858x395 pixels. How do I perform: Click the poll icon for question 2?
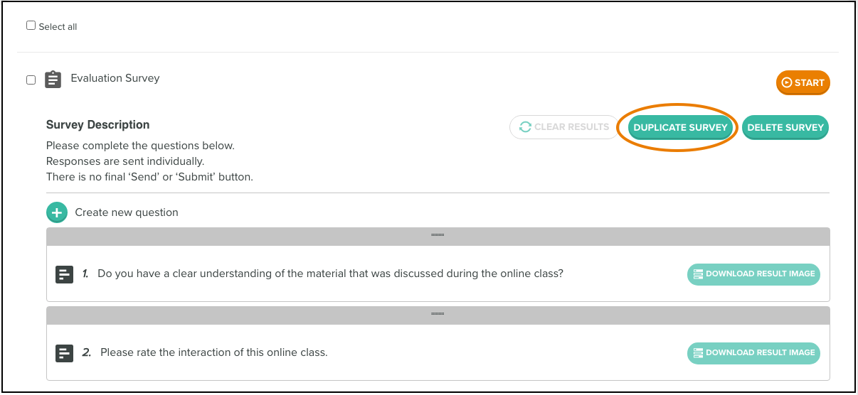(65, 352)
